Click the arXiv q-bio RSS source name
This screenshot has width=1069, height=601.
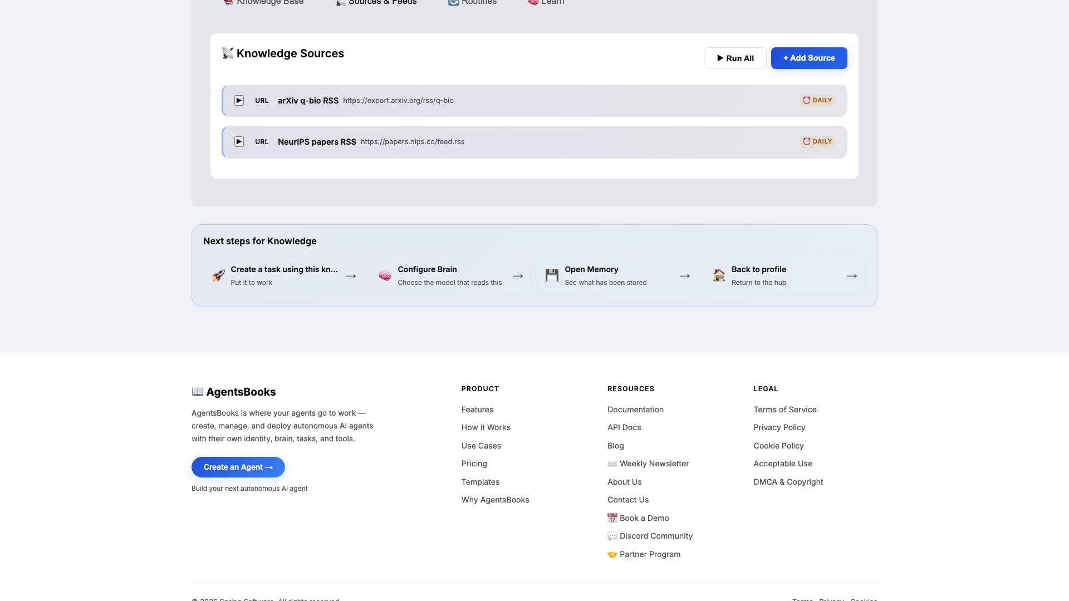pyautogui.click(x=308, y=101)
